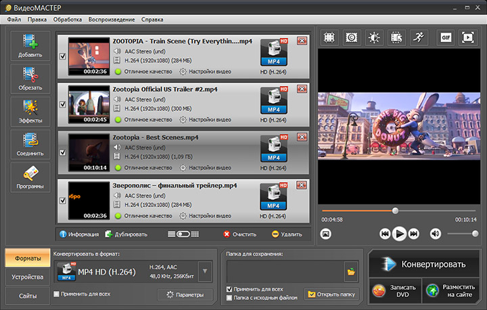487x310 pixels.
Task: Click MP4 format icon of Зверополис финальный трейлер
Action: [x=273, y=197]
